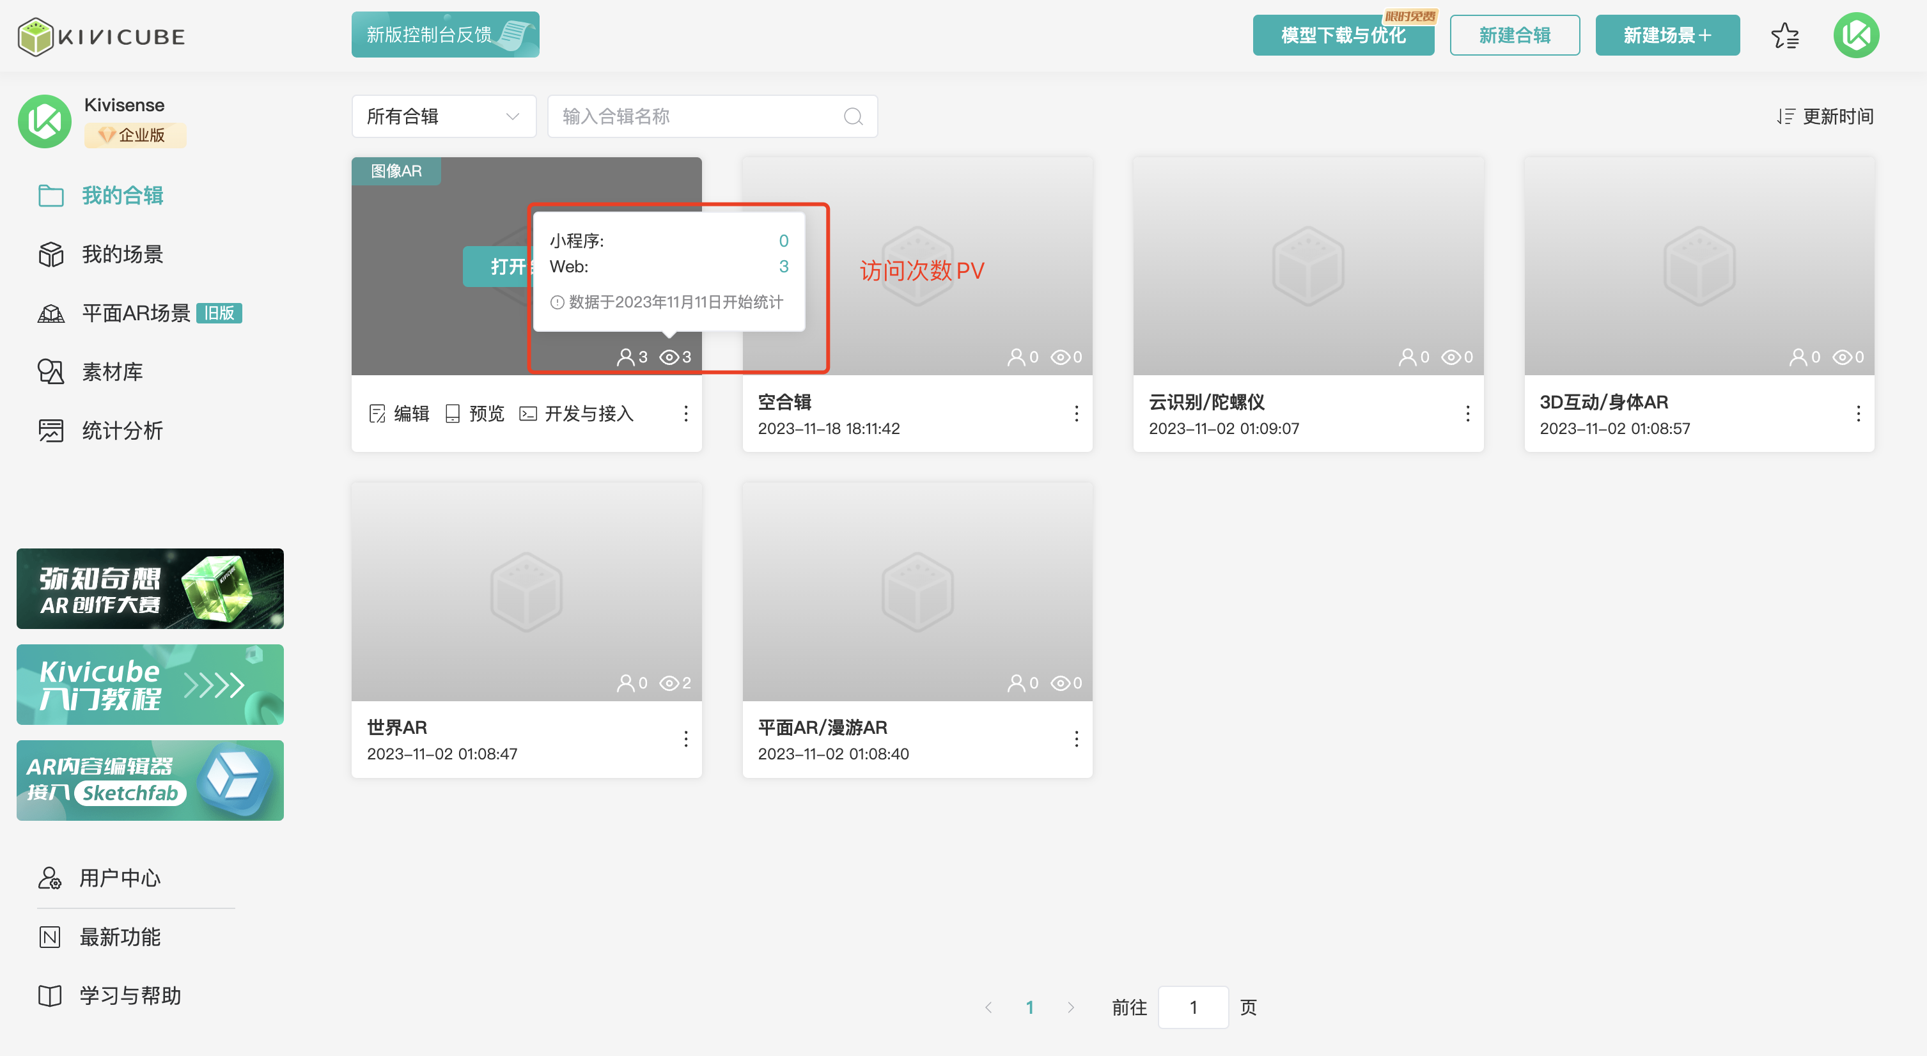Click the 预览 preview phone icon

(453, 414)
